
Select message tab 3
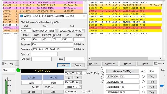pyautogui.click(x=102, y=80)
